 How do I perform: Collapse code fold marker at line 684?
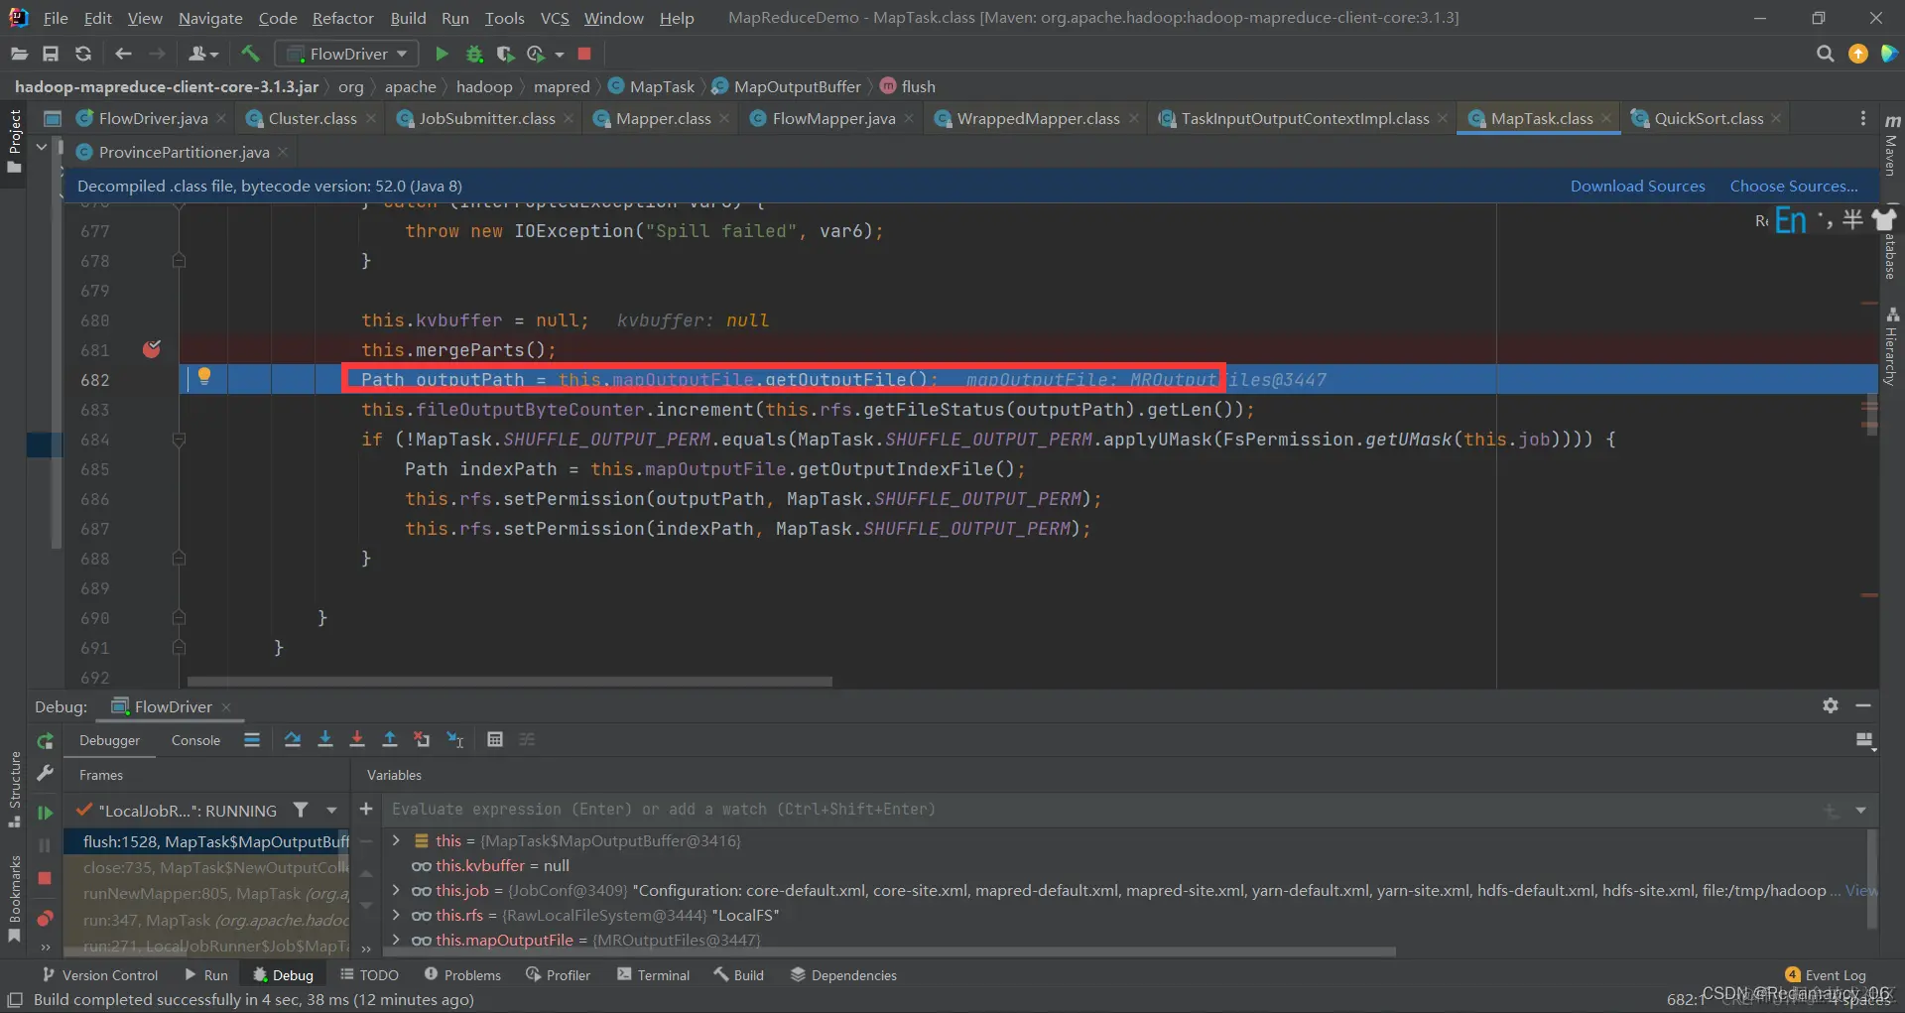pos(179,439)
